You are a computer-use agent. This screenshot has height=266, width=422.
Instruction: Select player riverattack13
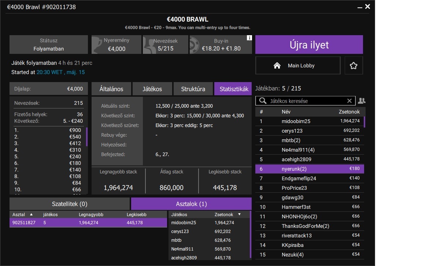pyautogui.click(x=310, y=236)
